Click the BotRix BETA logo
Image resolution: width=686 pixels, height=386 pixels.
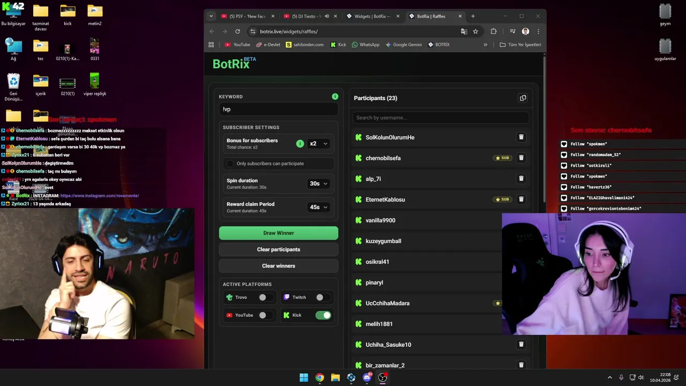coord(234,63)
